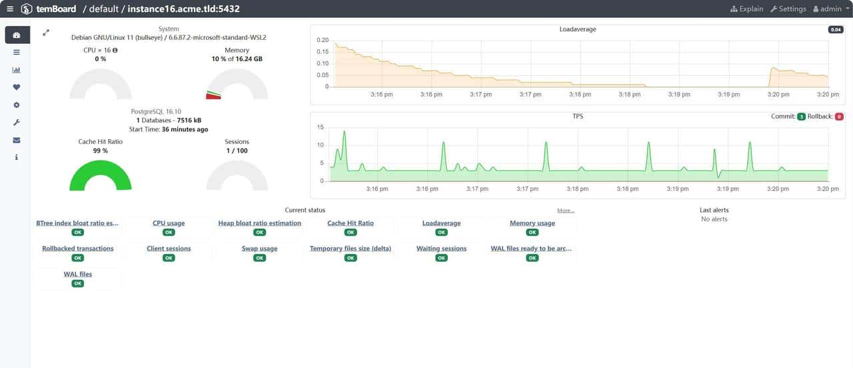The image size is (853, 368).
Task: Click the Activity list icon in sidebar
Action: 17,52
